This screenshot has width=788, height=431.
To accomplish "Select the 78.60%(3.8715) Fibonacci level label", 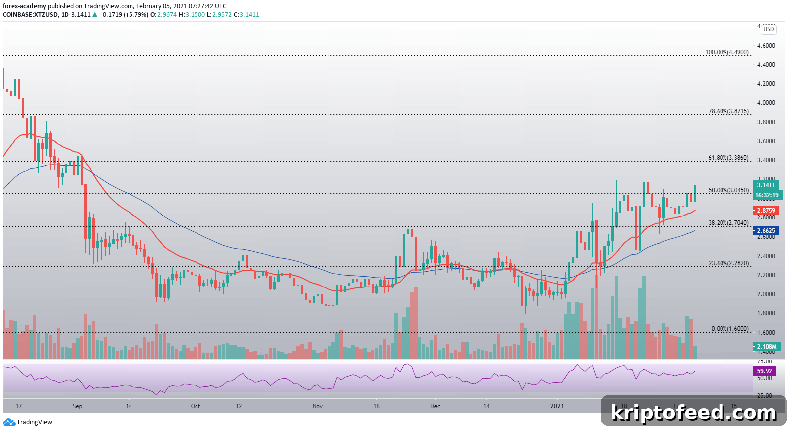I will 728,111.
